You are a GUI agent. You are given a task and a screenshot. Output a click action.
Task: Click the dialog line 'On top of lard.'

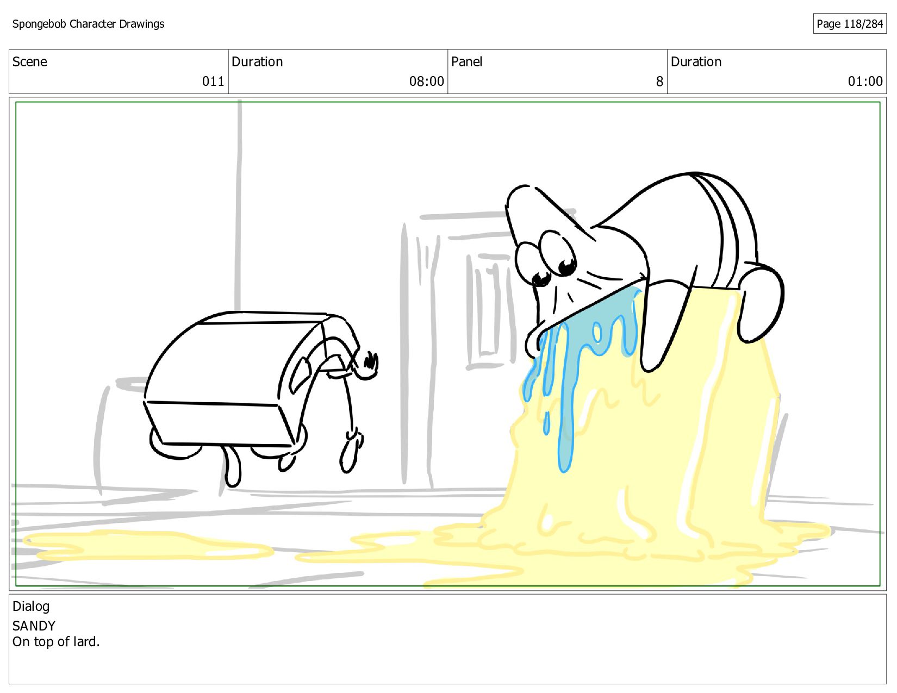pyautogui.click(x=56, y=642)
